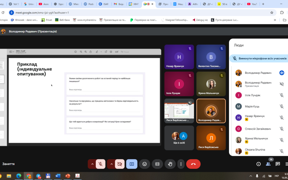
Task: Toggle the camera on/off button
Action: [x=120, y=164]
